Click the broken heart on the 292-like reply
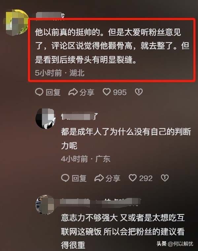This screenshot has width=198, height=251. click(165, 178)
